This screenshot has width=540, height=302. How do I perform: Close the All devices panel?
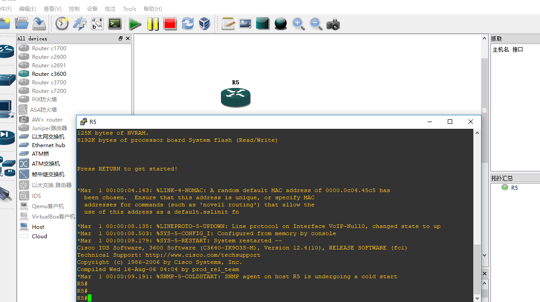pyautogui.click(x=128, y=39)
